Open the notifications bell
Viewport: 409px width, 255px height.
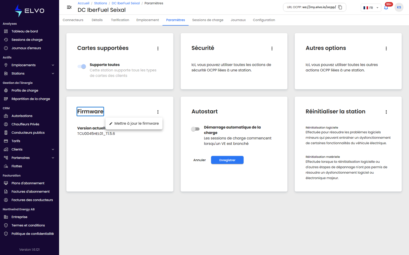[386, 7]
